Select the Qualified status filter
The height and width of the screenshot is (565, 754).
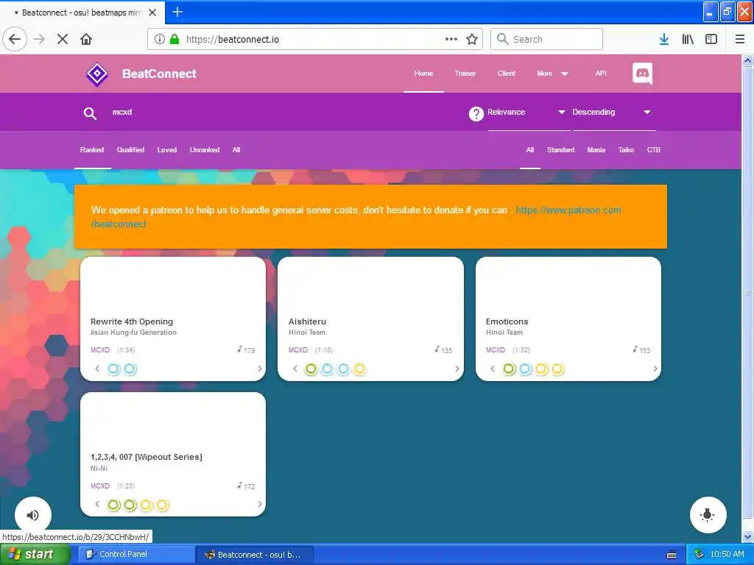click(130, 150)
